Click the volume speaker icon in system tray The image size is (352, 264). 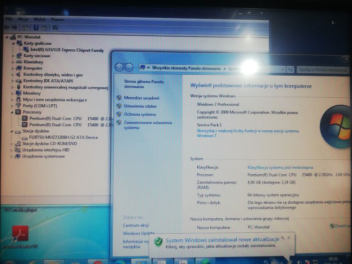pos(299,262)
